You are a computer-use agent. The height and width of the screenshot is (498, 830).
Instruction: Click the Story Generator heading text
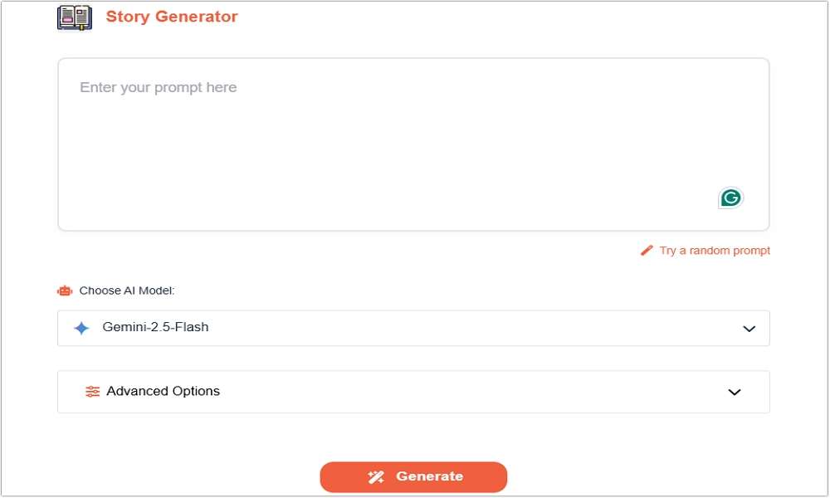pyautogui.click(x=172, y=16)
